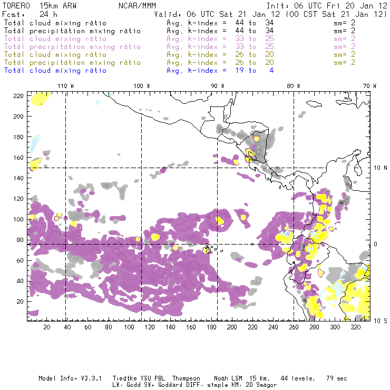Select "sm= 2" in the olive precipitation row
This screenshot has width=390, height=390.
coord(345,62)
